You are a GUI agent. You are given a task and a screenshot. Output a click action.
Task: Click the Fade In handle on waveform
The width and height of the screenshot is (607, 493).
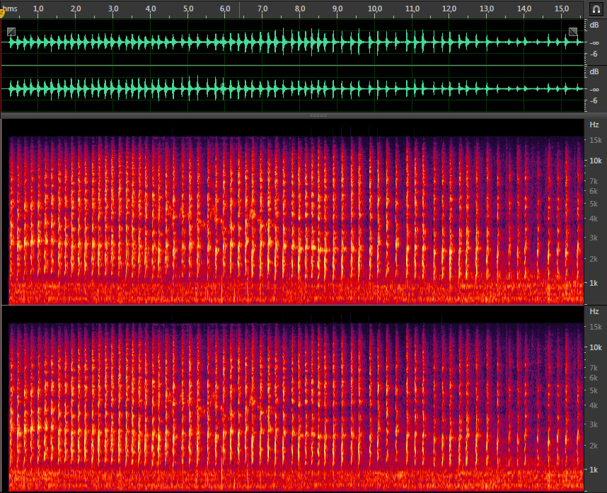[11, 32]
